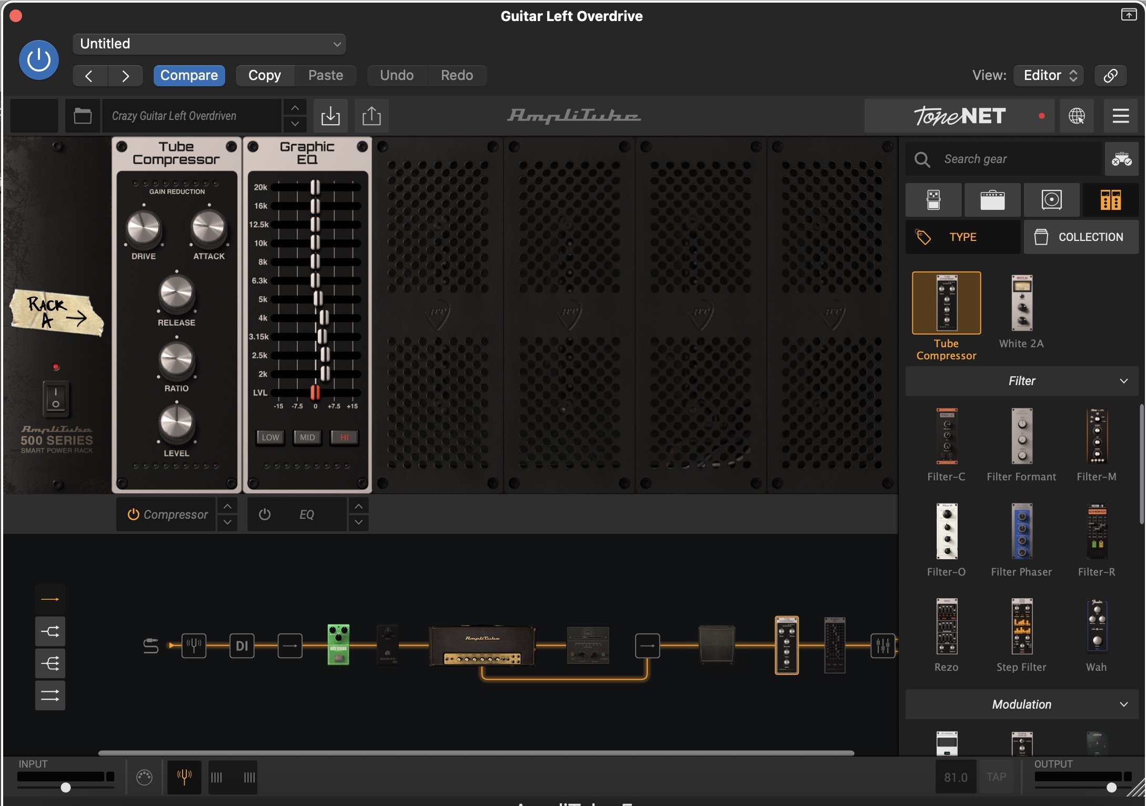Image resolution: width=1146 pixels, height=806 pixels.
Task: Collapse the Filter category section
Action: coord(1021,381)
